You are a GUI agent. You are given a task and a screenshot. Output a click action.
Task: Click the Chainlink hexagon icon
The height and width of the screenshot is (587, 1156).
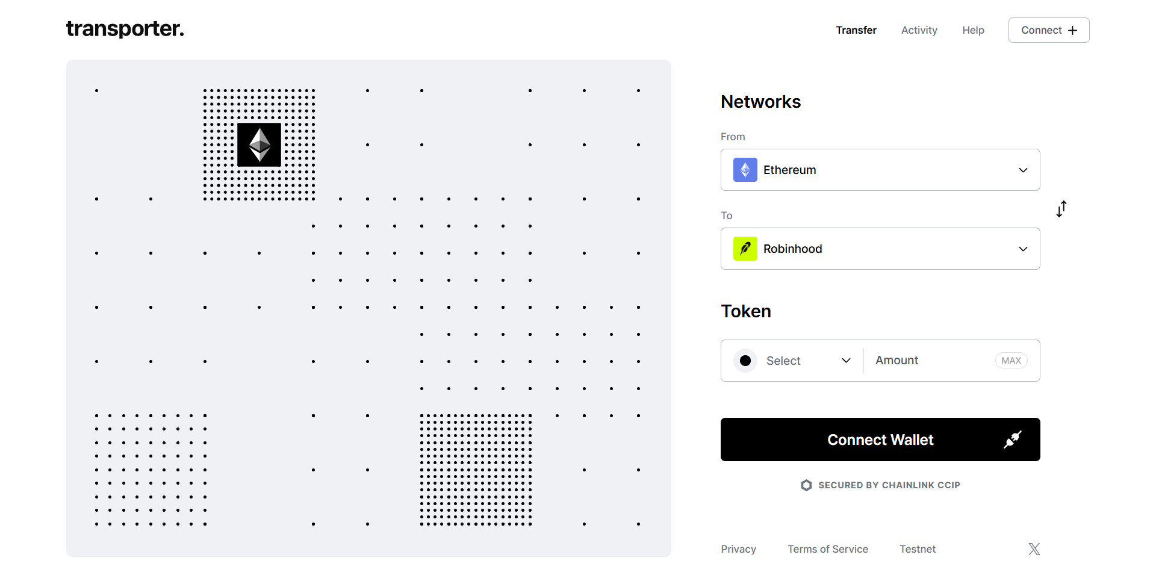[x=806, y=485]
